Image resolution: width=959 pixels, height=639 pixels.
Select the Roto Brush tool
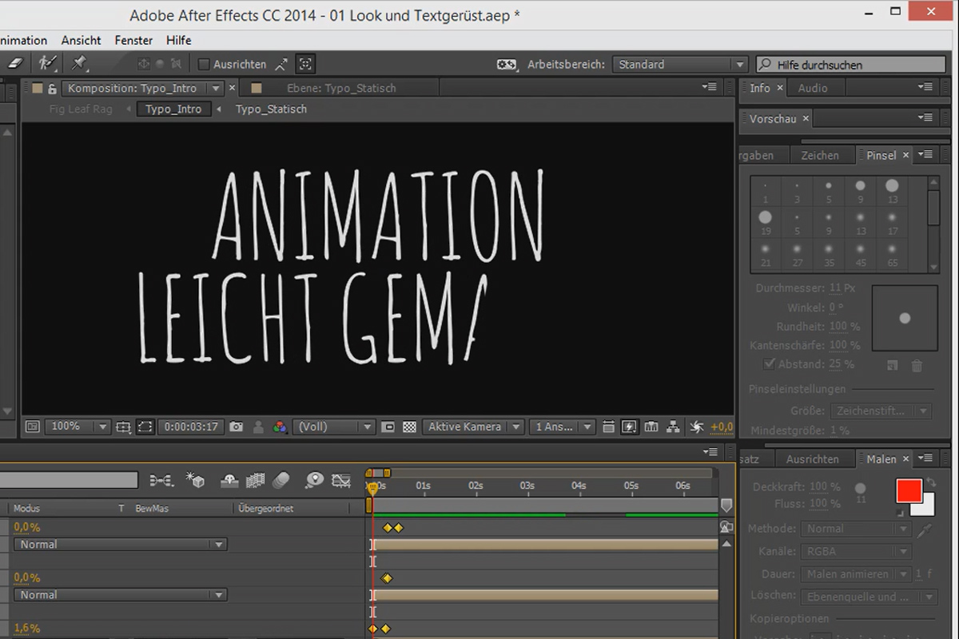[48, 63]
